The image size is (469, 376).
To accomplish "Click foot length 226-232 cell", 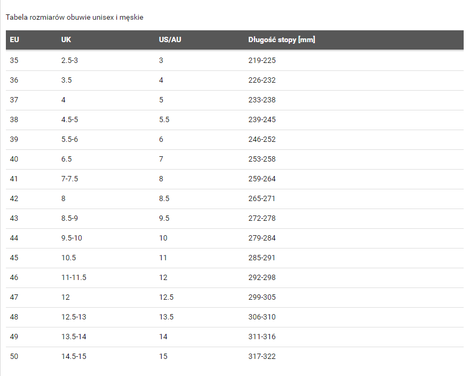I will click(262, 80).
